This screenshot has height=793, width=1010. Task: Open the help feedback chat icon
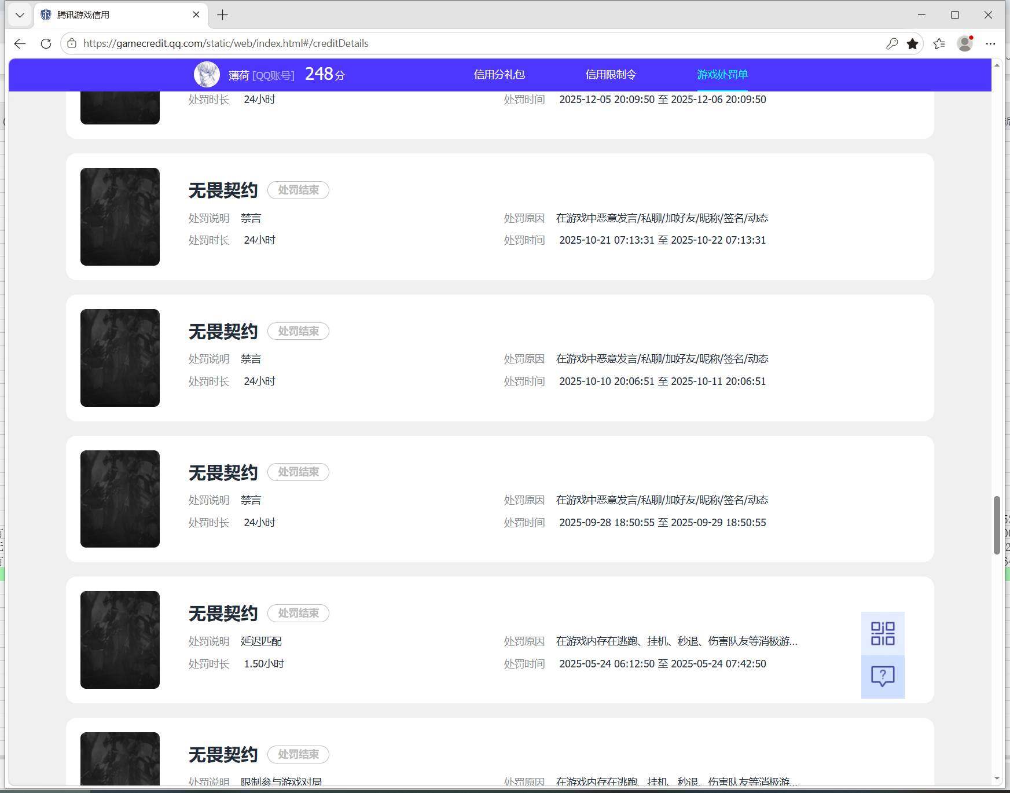tap(883, 677)
